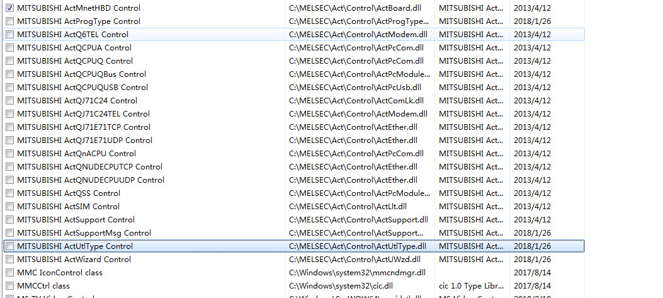This screenshot has height=298, width=663.
Task: Uncheck MITSUBISHI ActMnetHBD Control checkbox
Action: coord(9,8)
